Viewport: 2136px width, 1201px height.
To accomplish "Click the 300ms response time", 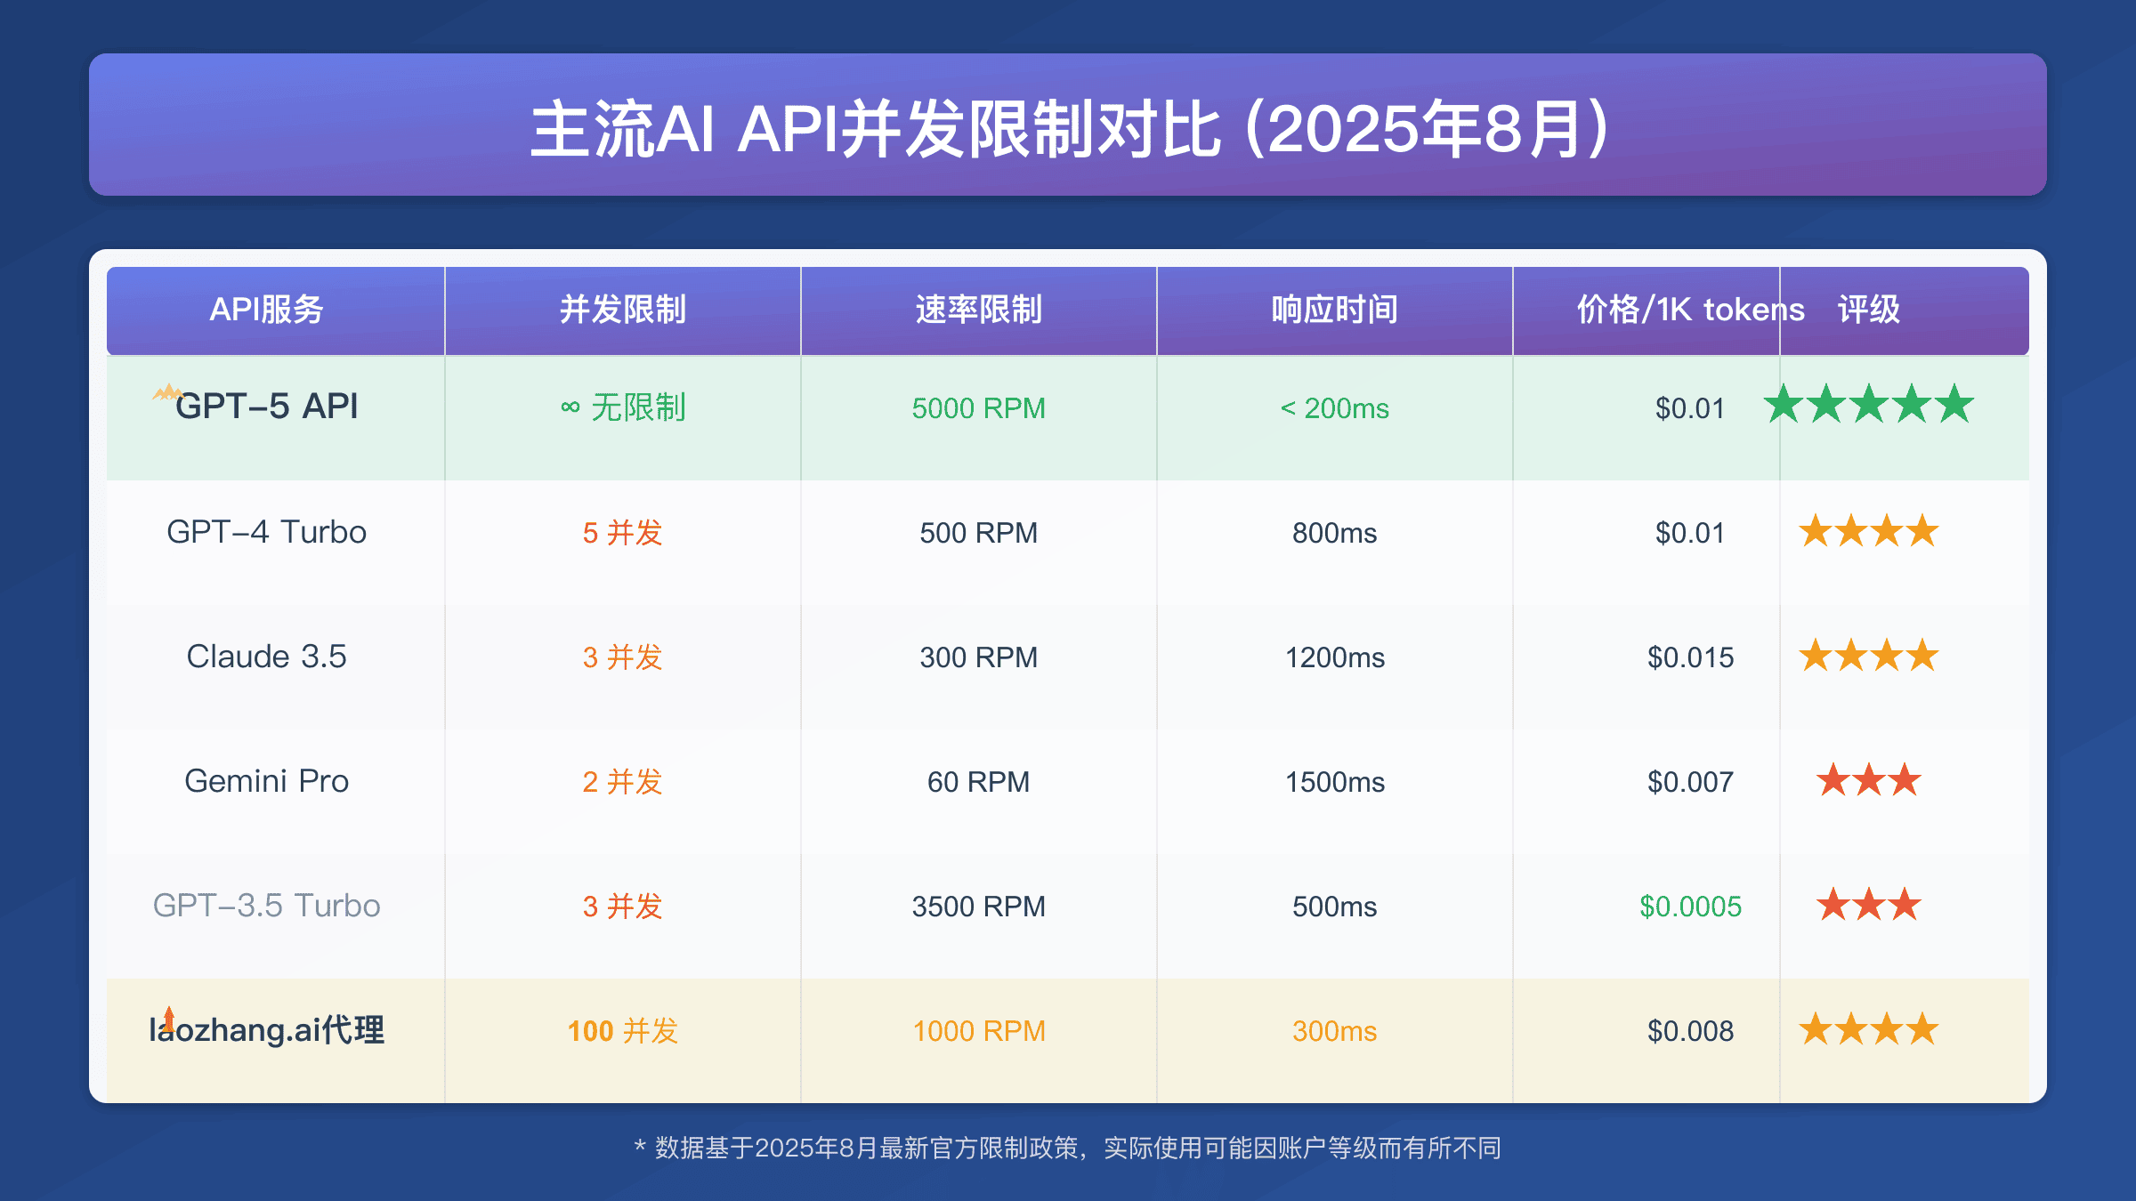I will [x=1334, y=1031].
